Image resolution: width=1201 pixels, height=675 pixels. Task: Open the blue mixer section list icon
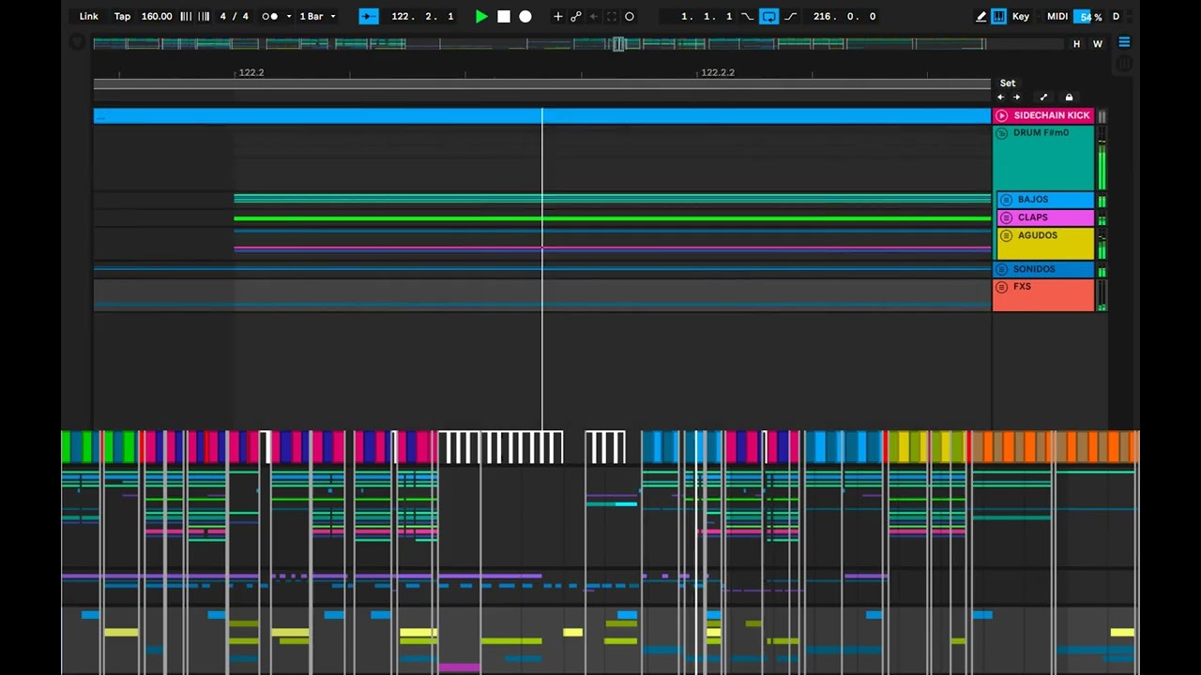pos(1124,42)
